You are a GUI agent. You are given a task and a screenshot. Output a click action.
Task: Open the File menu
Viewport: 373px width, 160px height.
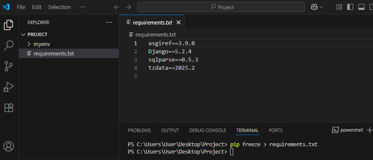tap(21, 7)
